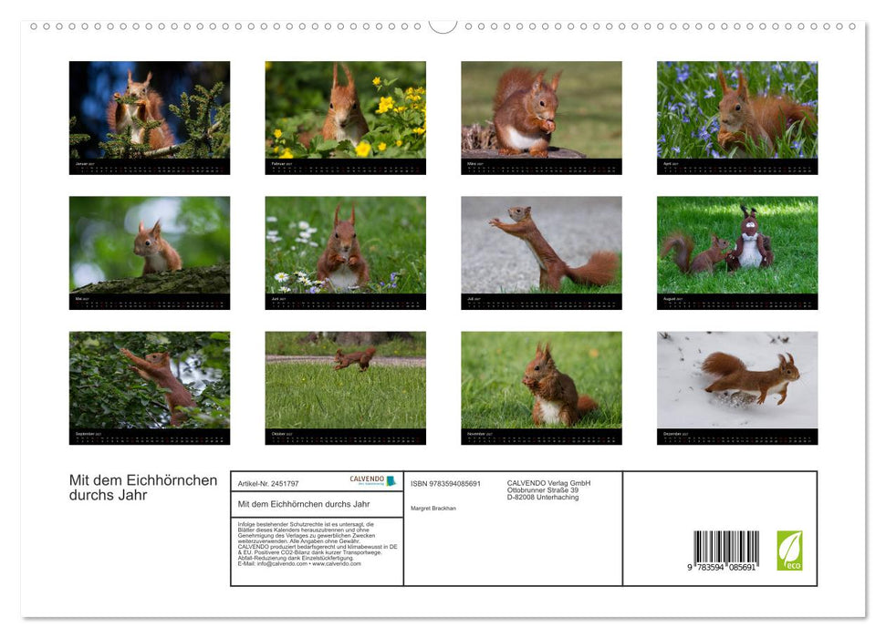Click the calendar hanger notch at top center
886x638 pixels.
(x=443, y=26)
